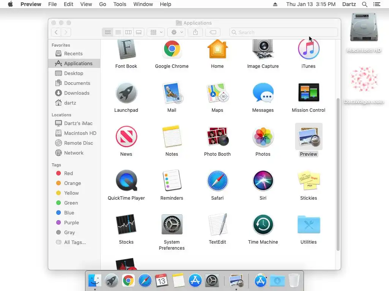Go forward with the forward arrow
The image size is (389, 291).
(66, 32)
